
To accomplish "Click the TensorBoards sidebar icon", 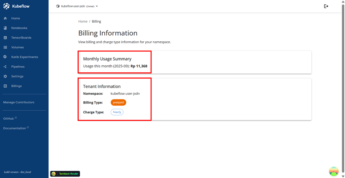I will click(5, 38).
